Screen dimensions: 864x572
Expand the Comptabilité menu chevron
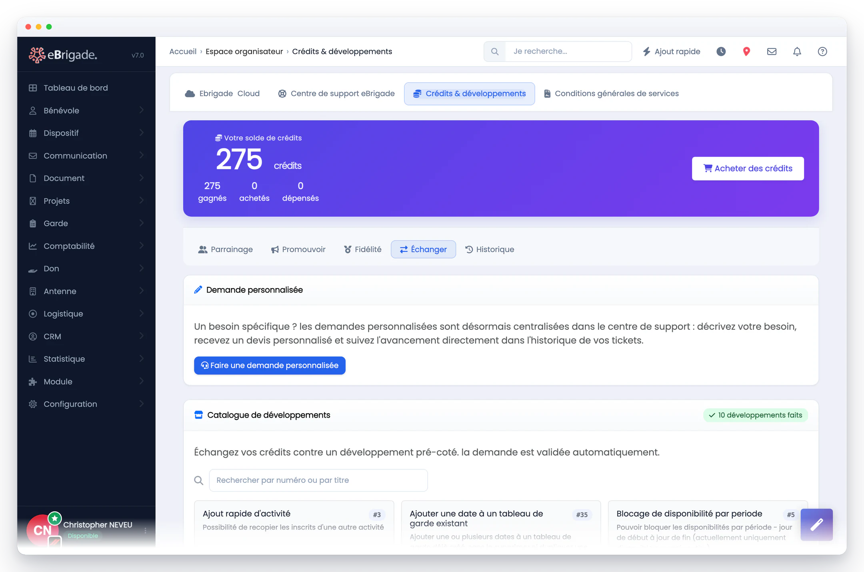(142, 246)
